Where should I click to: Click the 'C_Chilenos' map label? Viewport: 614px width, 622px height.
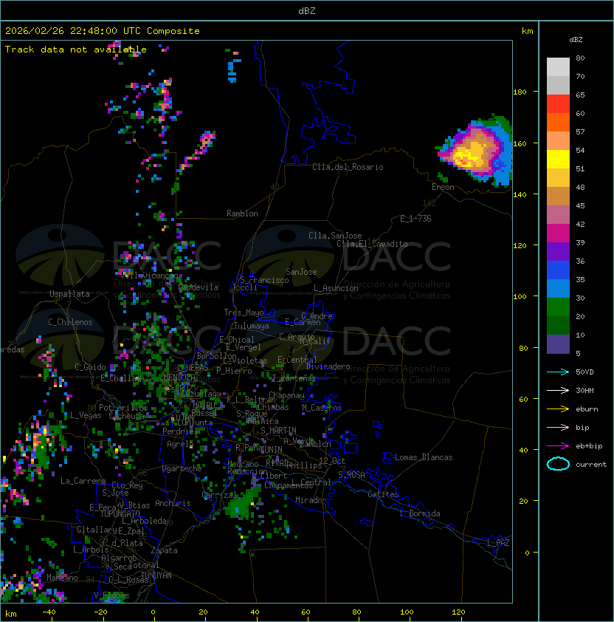[70, 322]
